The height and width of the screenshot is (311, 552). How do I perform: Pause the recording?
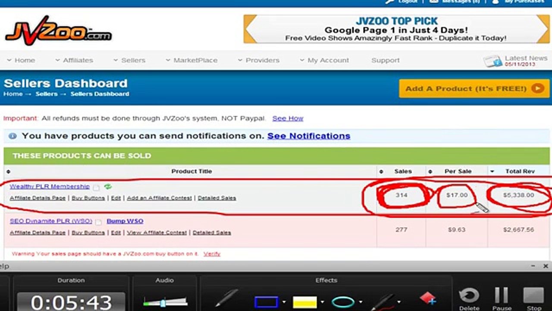pos(502,299)
